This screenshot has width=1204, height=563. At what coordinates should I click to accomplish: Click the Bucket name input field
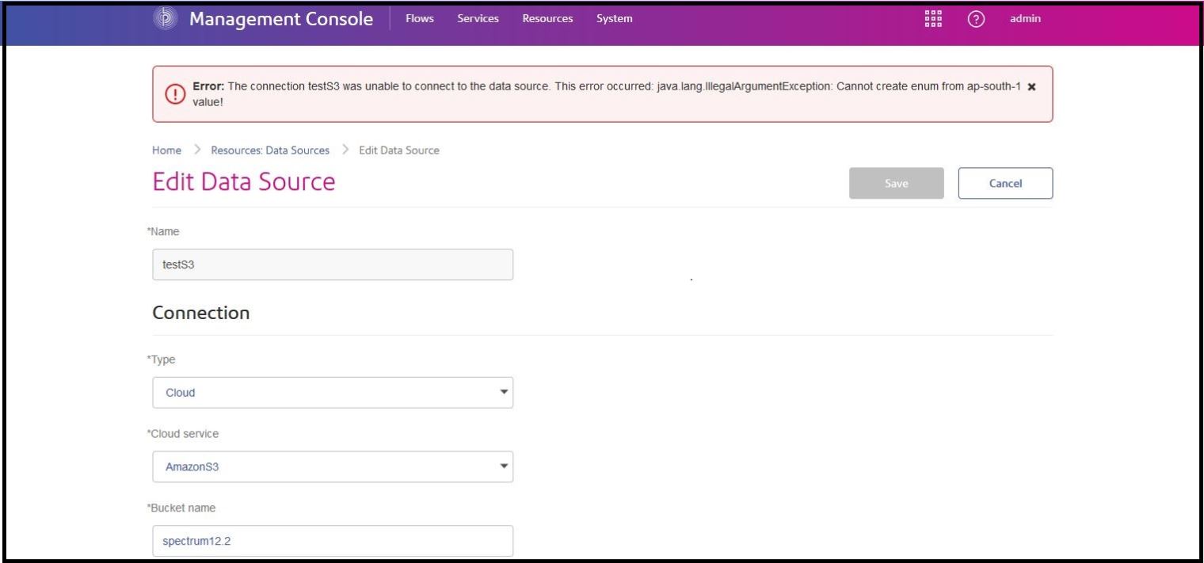coord(333,541)
